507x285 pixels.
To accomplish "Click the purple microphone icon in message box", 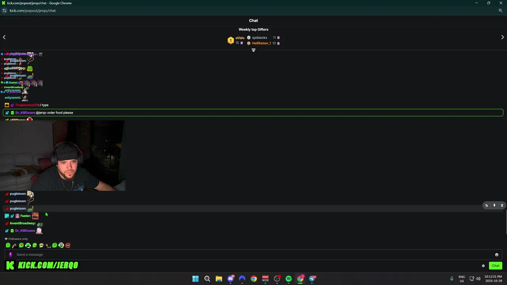I will [11, 255].
